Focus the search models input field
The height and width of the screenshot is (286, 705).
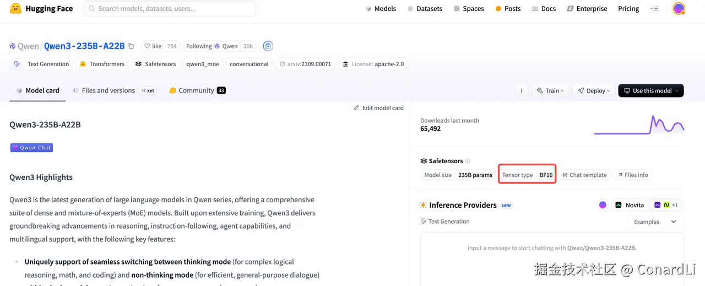tap(170, 9)
